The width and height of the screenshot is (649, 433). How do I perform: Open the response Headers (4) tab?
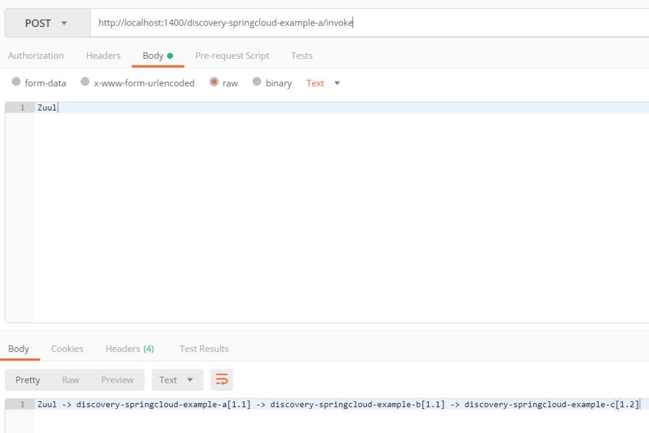pyautogui.click(x=129, y=348)
